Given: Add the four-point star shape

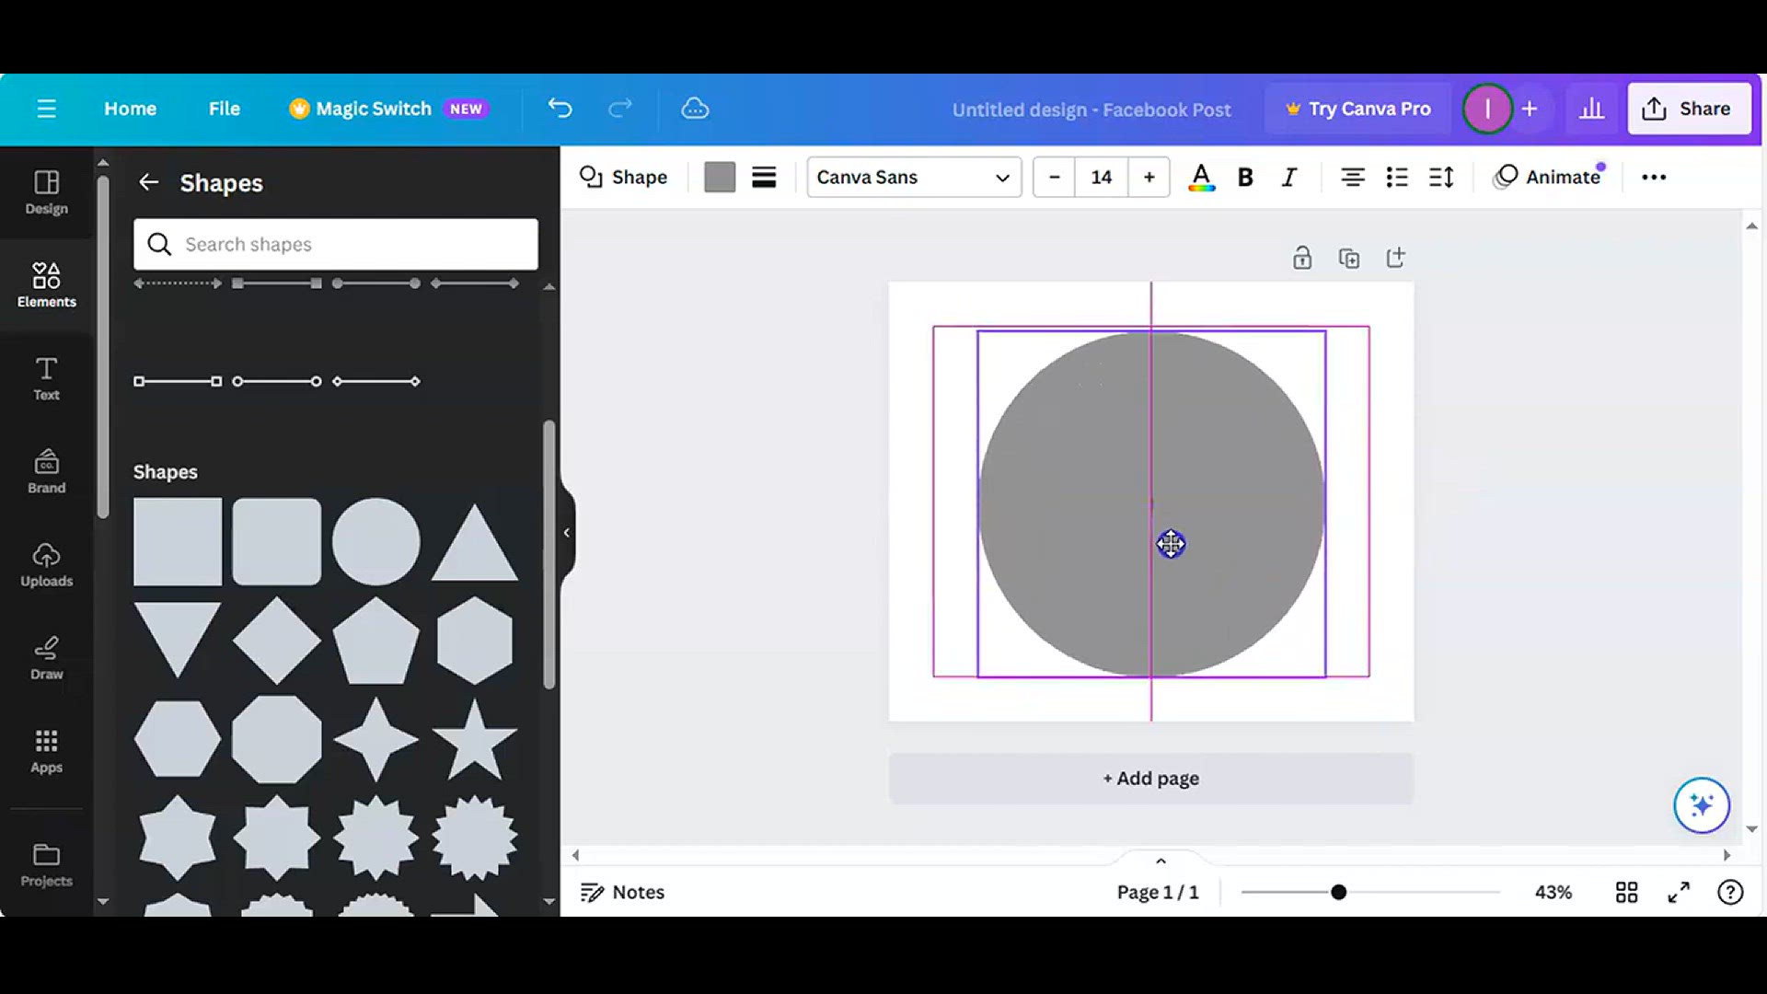Looking at the screenshot, I should pyautogui.click(x=375, y=740).
